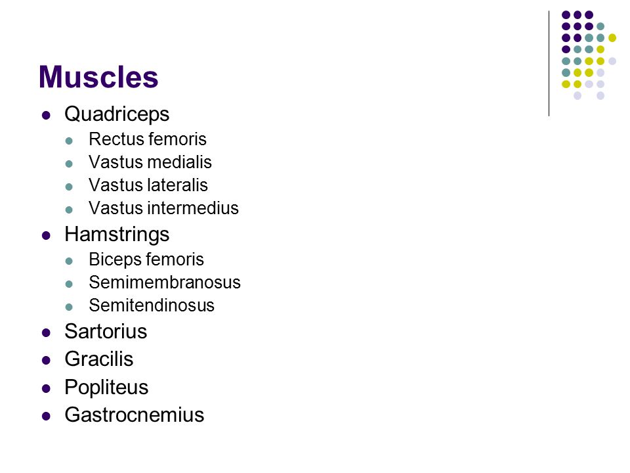Click the decorative dot grid graphic
Viewport: 630px width, 473px height.
[x=589, y=55]
